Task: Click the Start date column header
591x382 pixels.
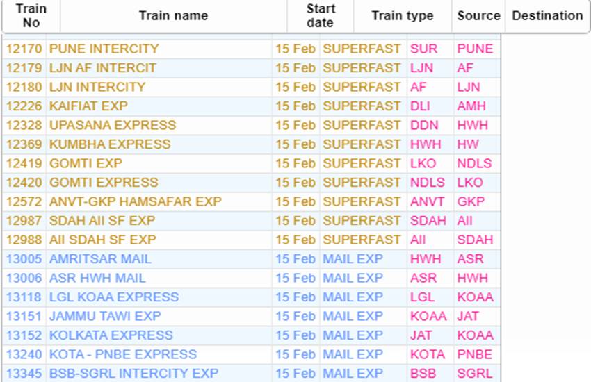Action: [x=321, y=16]
